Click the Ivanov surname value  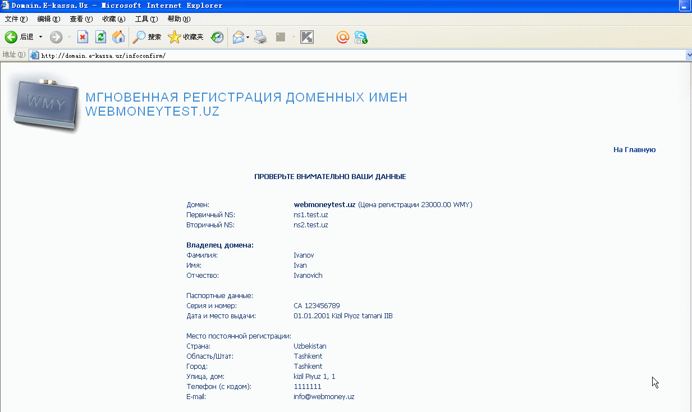(304, 255)
